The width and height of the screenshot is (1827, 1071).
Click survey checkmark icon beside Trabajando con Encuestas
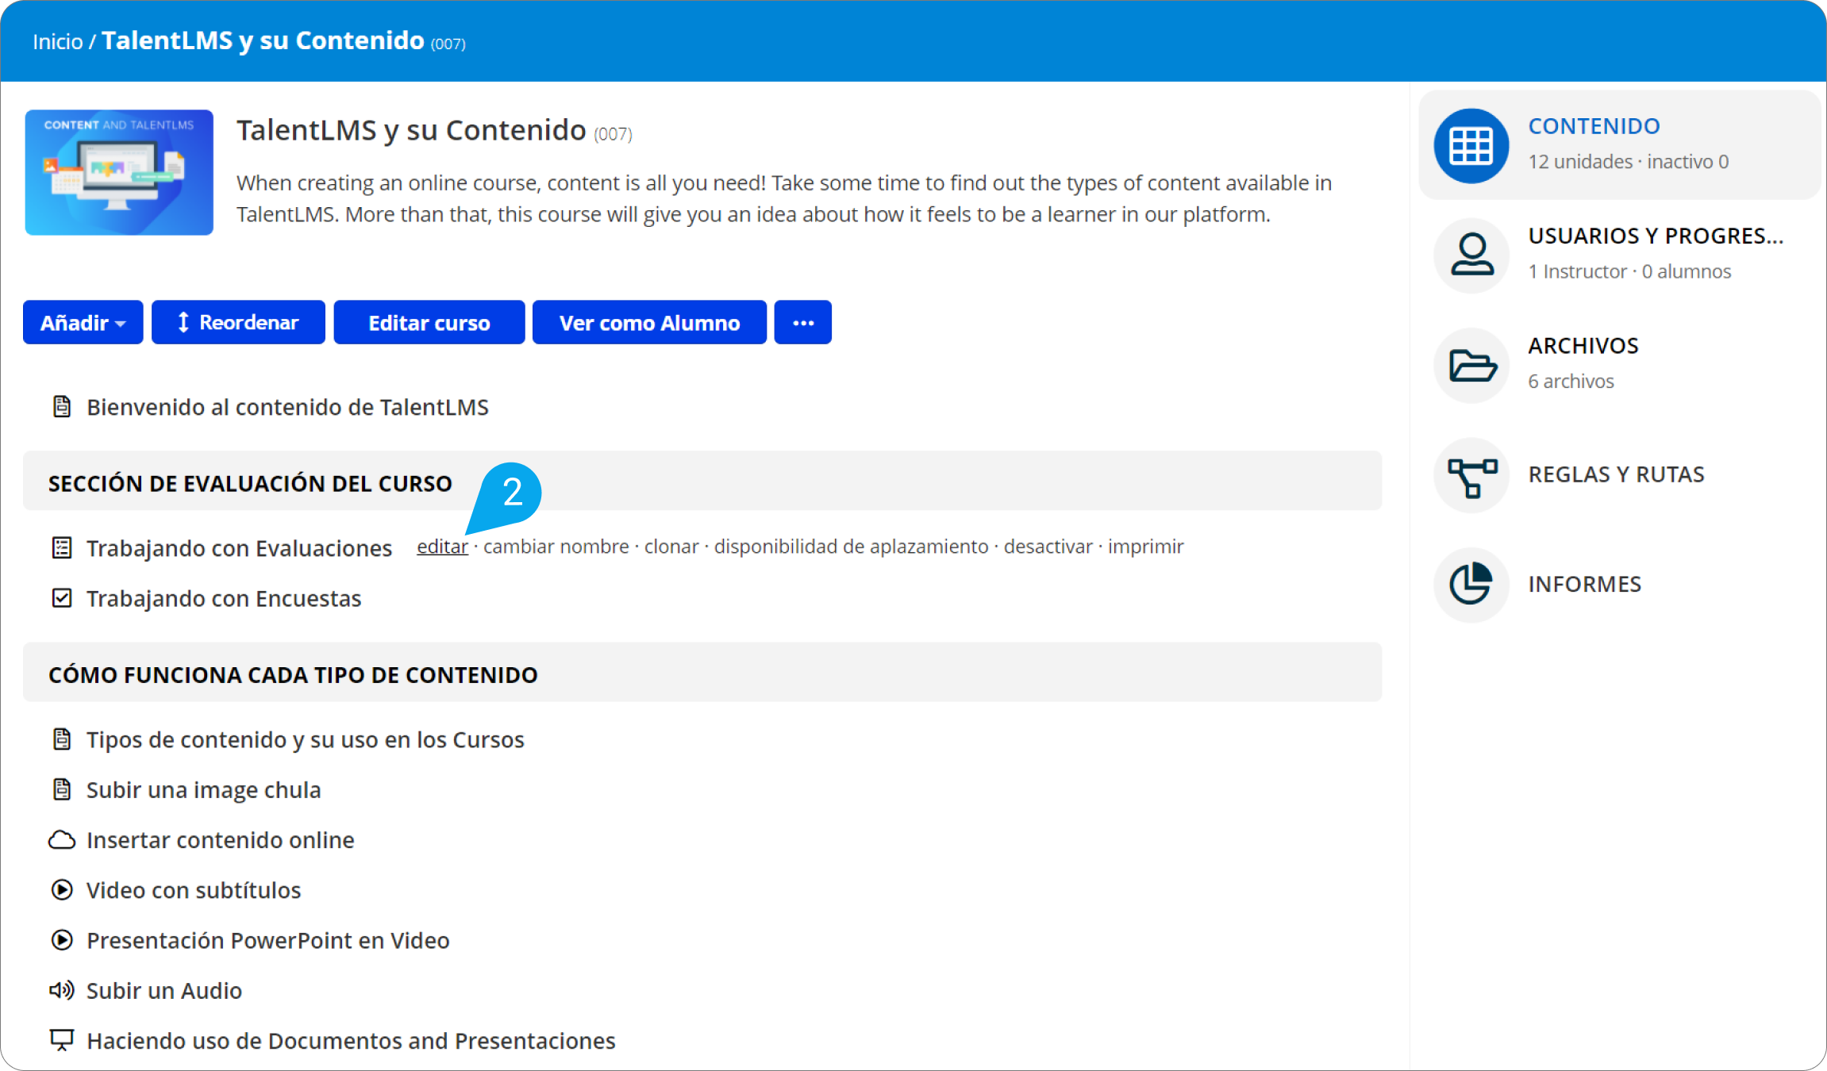[62, 598]
